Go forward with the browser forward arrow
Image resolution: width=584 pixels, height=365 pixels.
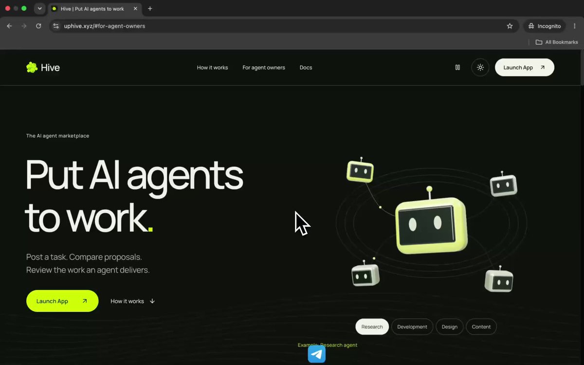(x=24, y=26)
